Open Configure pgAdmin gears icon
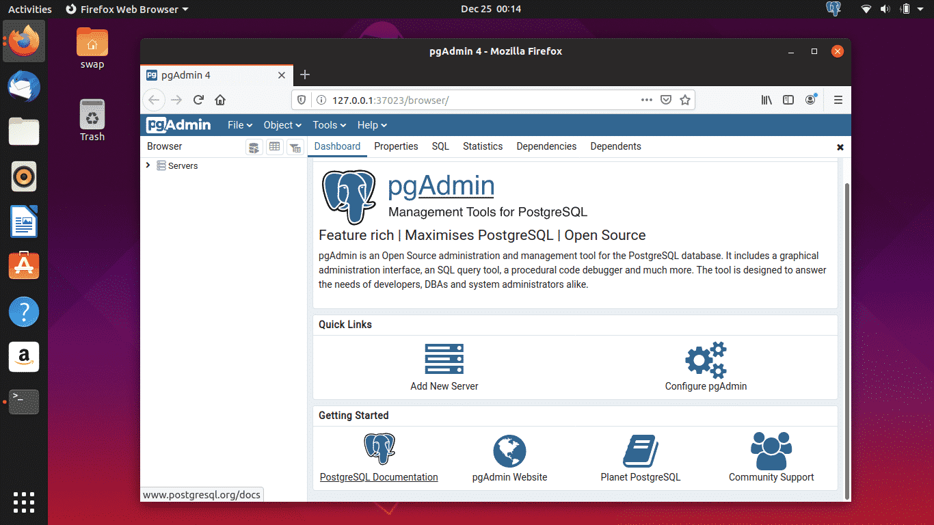This screenshot has height=525, width=934. tap(706, 360)
